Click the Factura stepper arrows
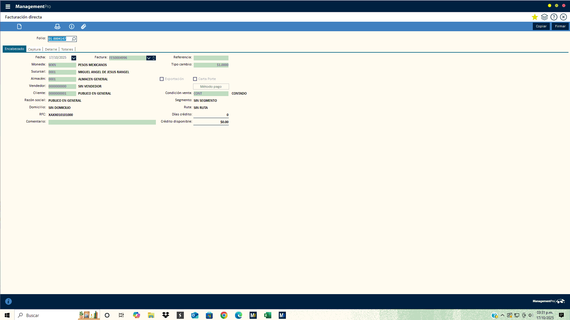The height and width of the screenshot is (320, 570). 154,58
